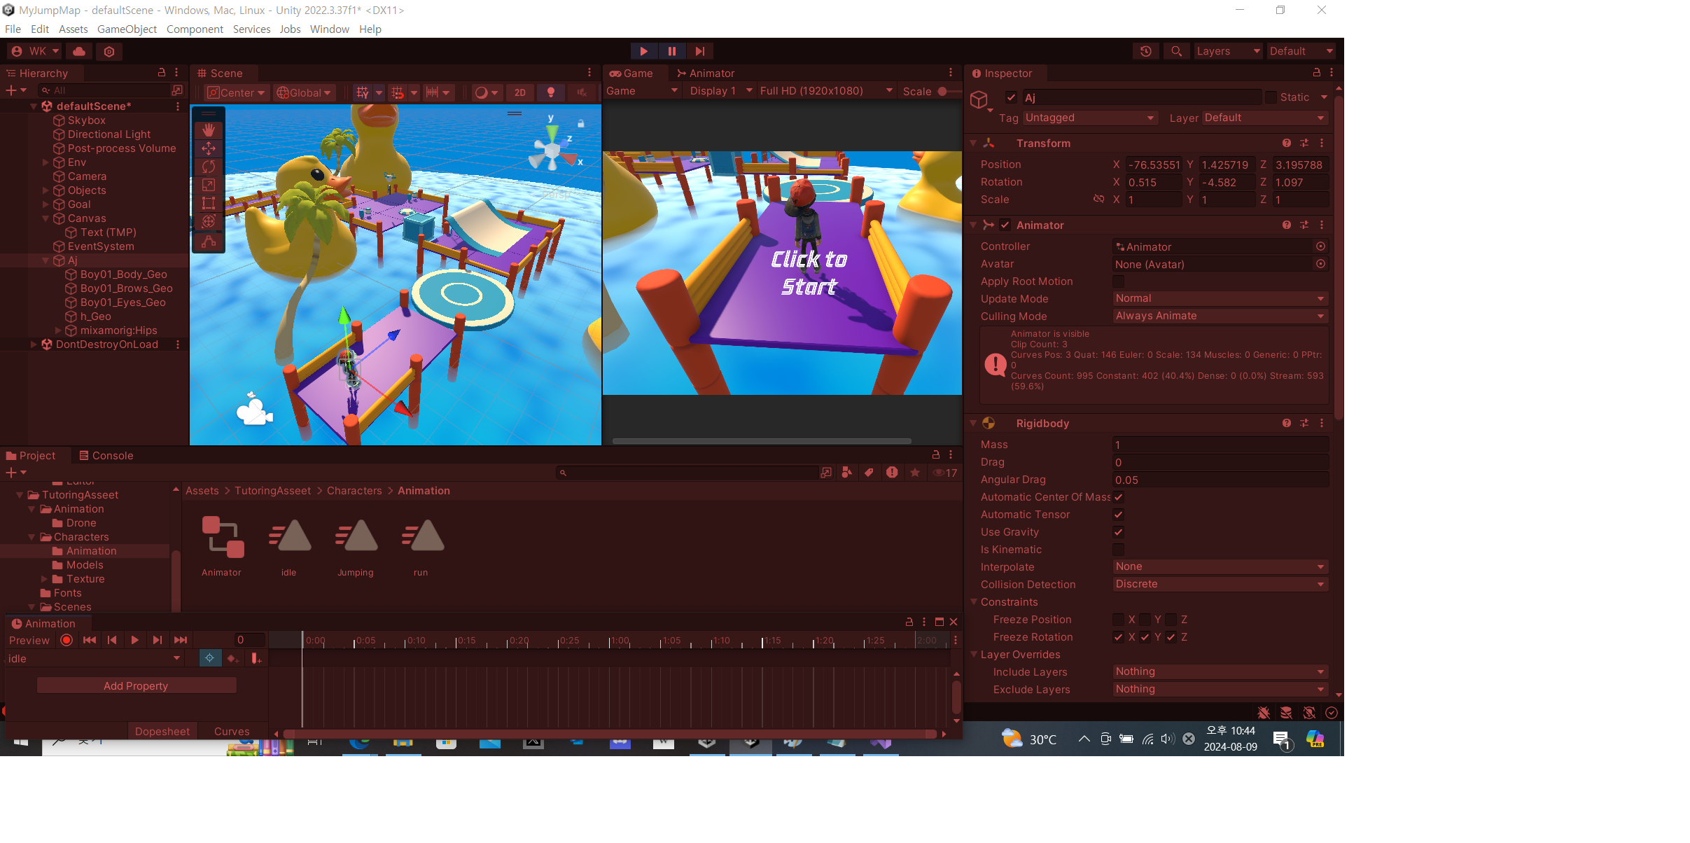Toggle the Static checkbox
Screen dimensions: 1690x843
click(x=1271, y=97)
